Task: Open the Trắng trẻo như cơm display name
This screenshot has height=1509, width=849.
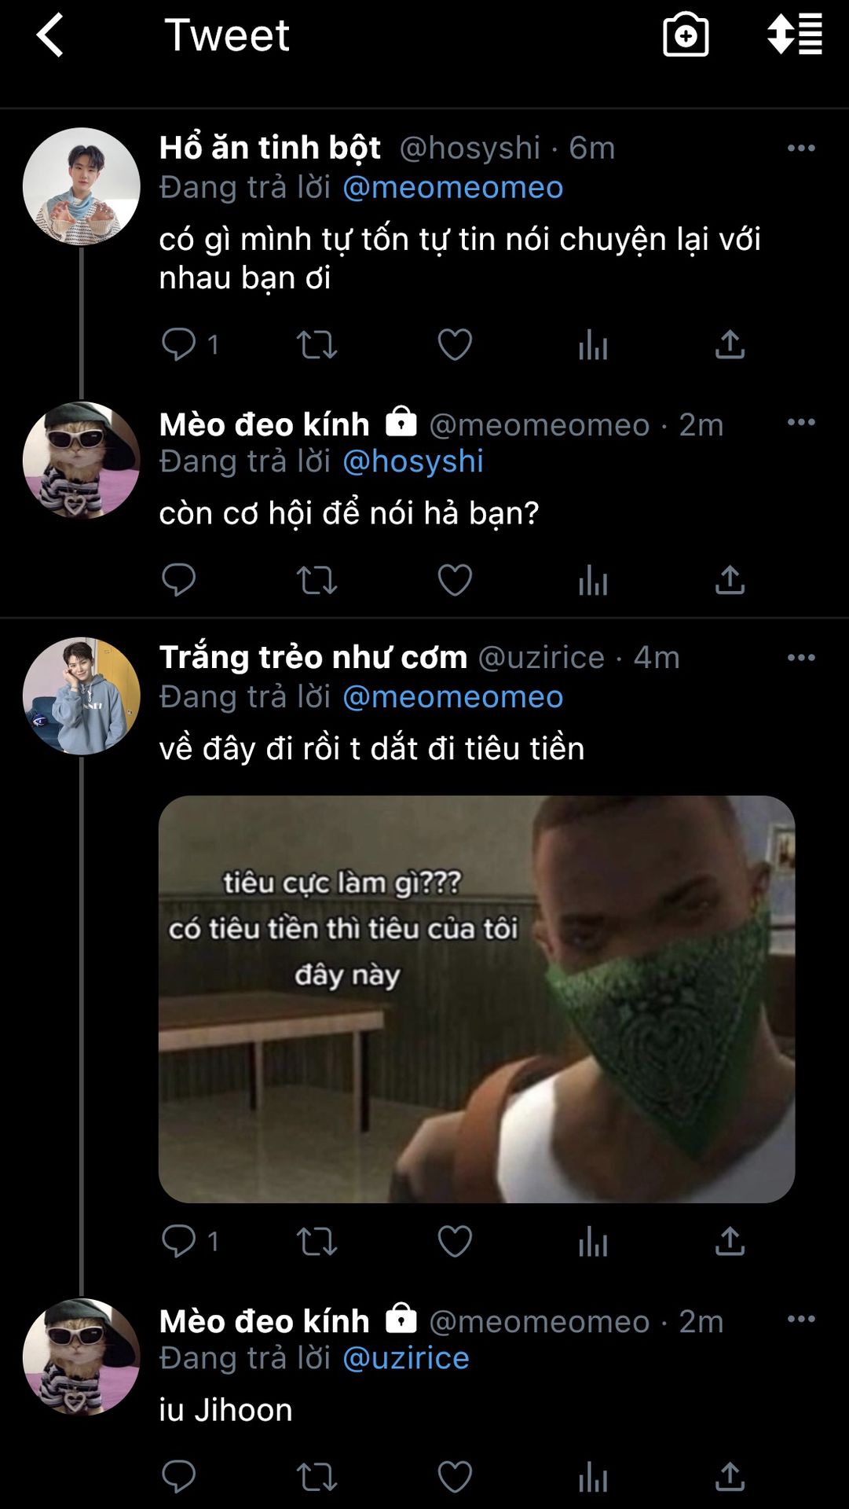Action: (x=313, y=657)
